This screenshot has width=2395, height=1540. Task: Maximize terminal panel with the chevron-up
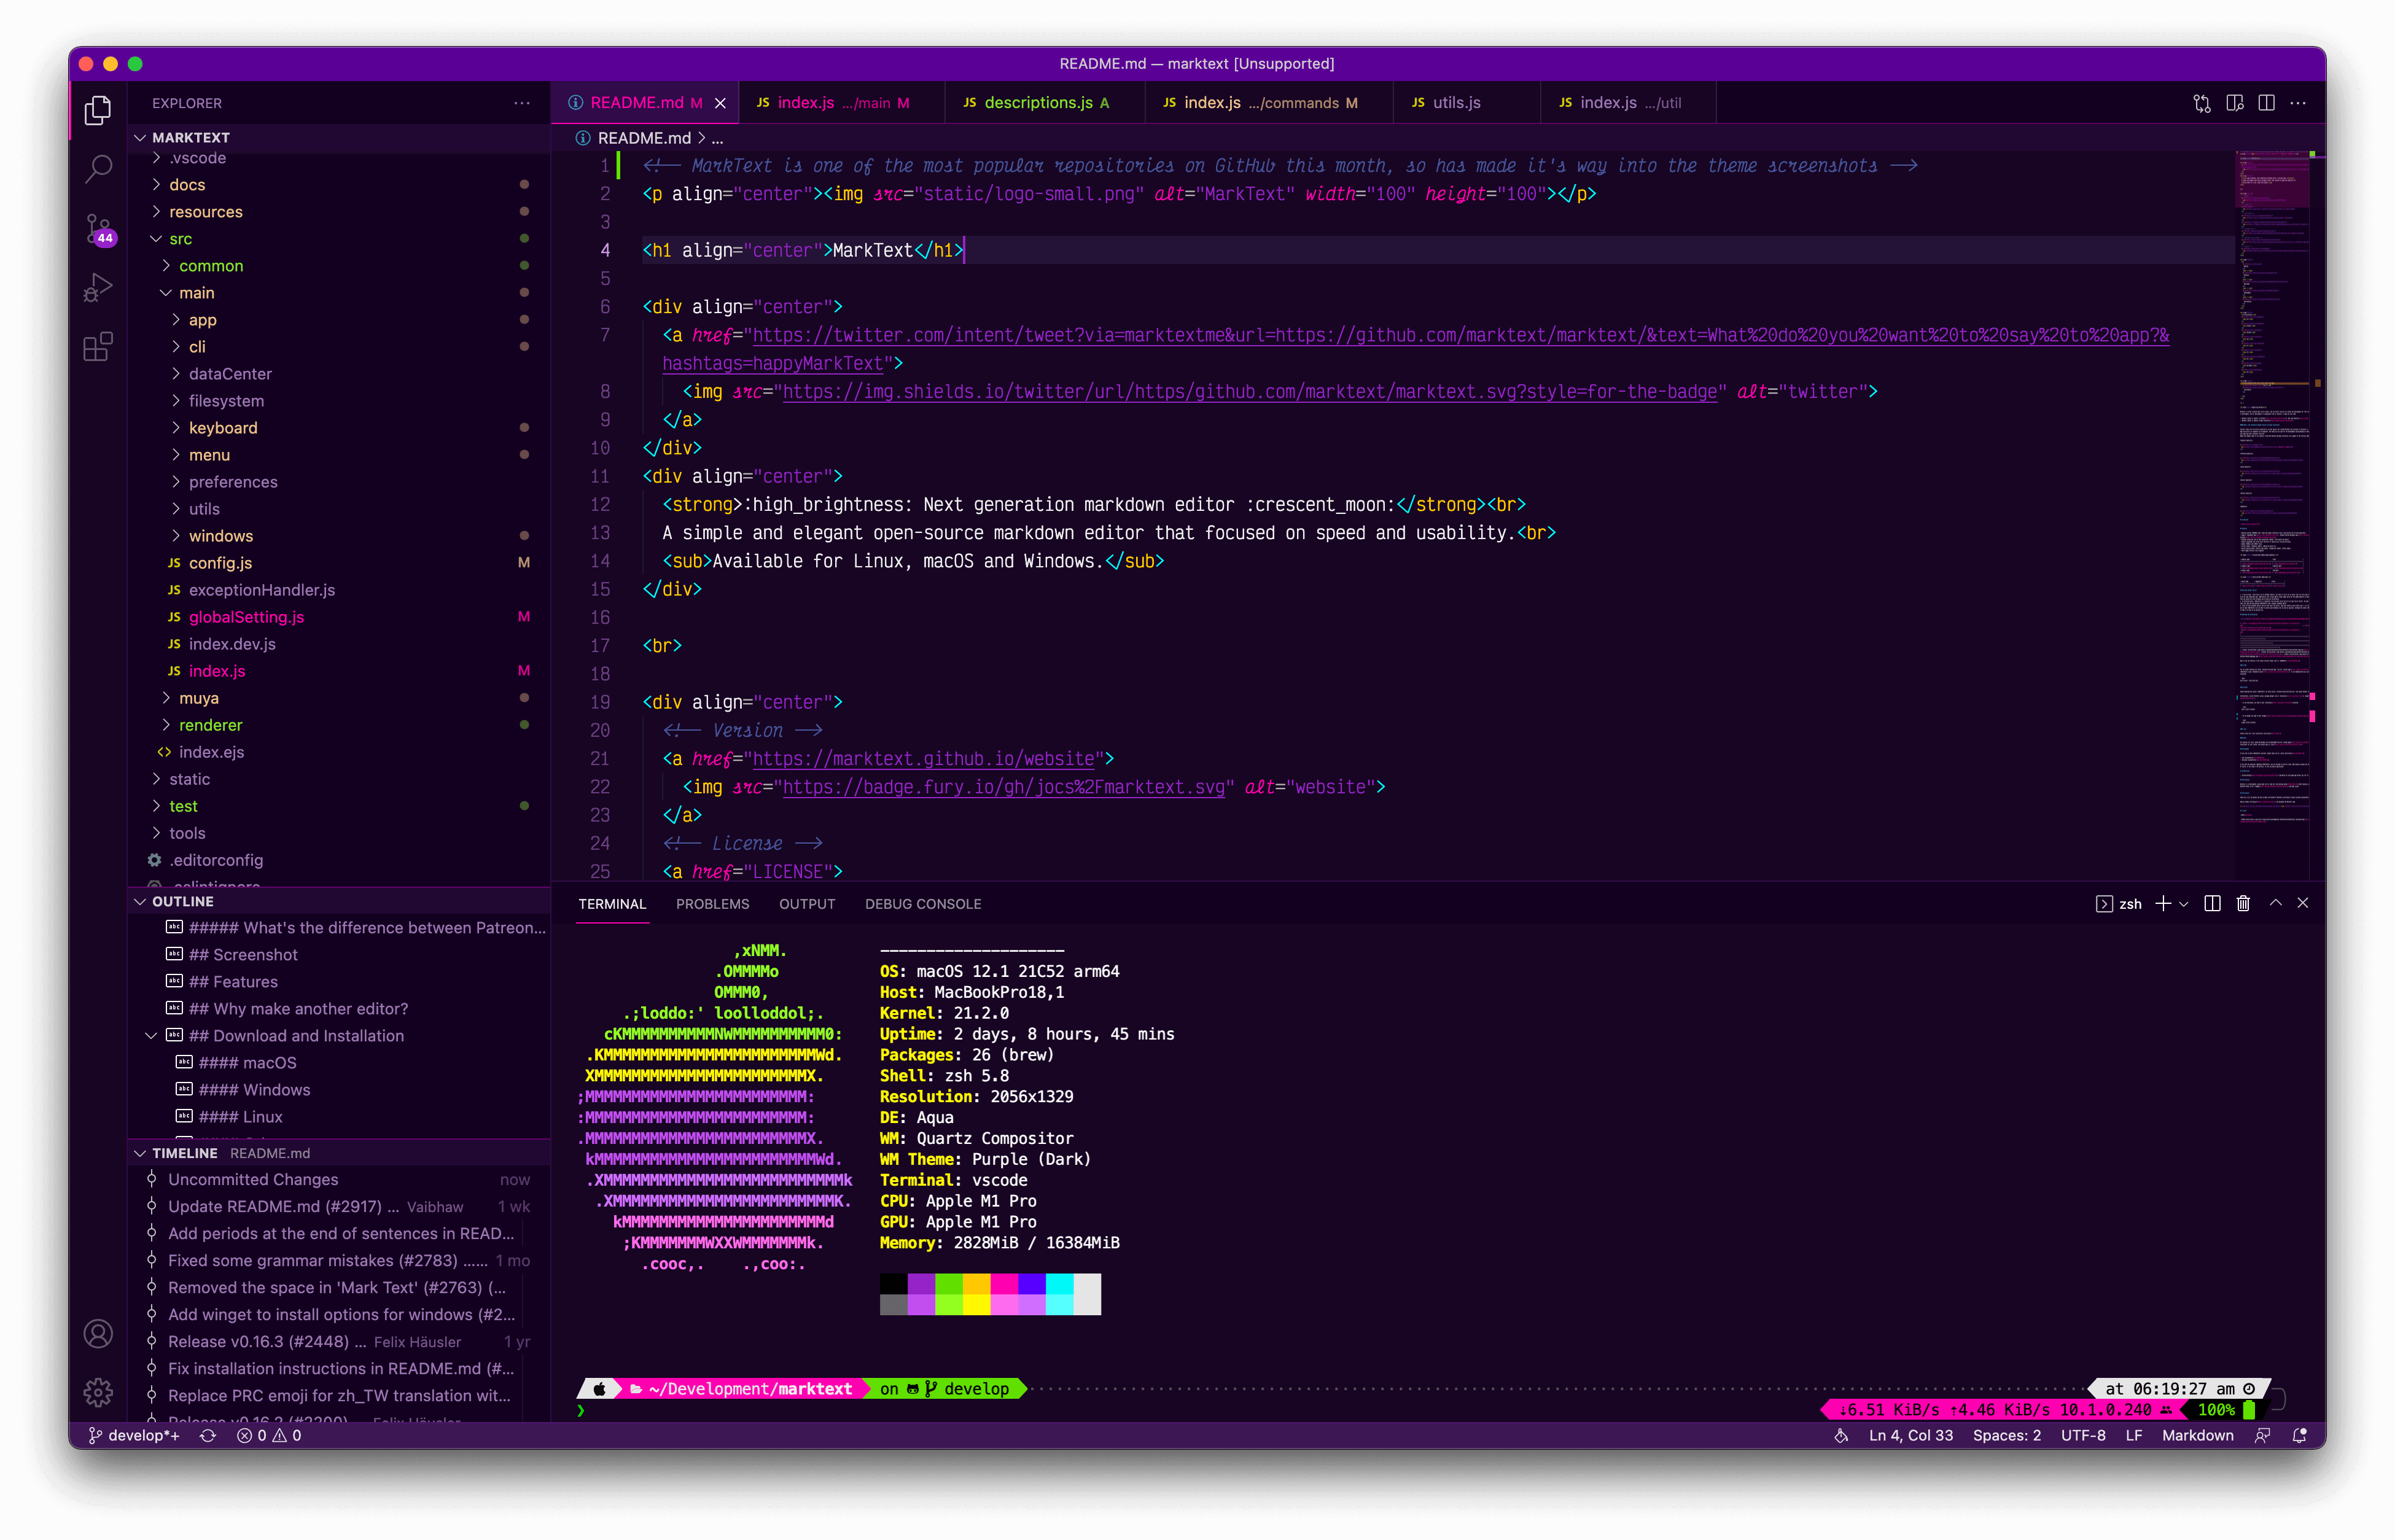2275,903
